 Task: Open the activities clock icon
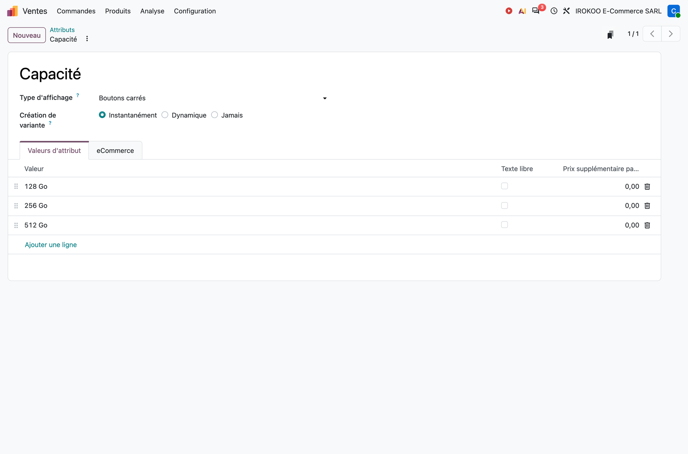554,11
